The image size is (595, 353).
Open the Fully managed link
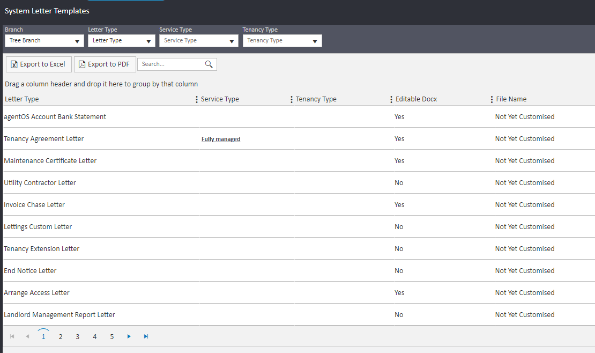(221, 139)
